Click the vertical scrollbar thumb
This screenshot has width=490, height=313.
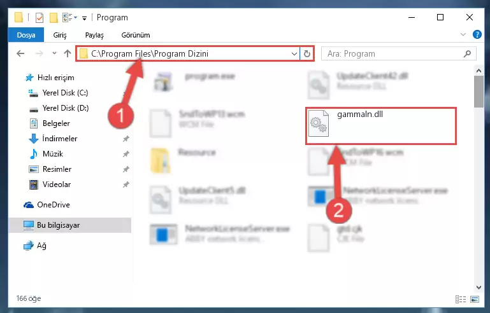pyautogui.click(x=479, y=92)
